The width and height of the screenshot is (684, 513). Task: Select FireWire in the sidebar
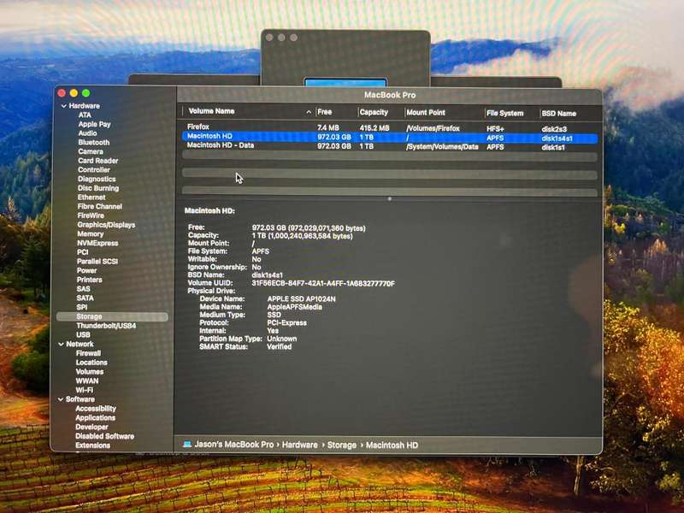coord(91,216)
